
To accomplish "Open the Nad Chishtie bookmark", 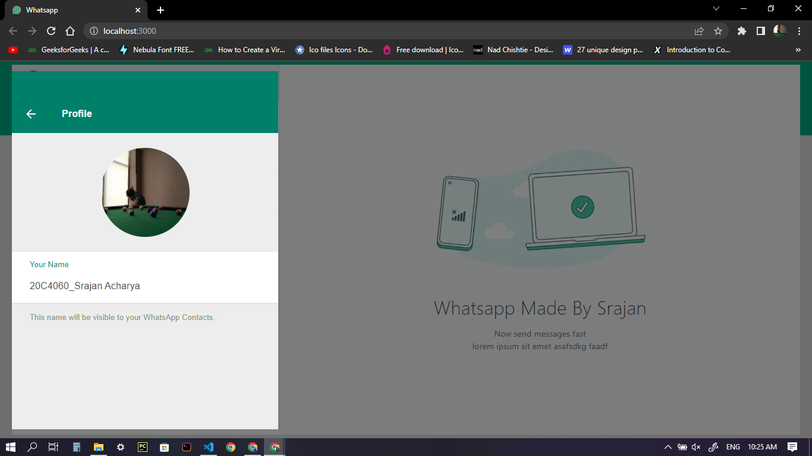I will [x=514, y=50].
